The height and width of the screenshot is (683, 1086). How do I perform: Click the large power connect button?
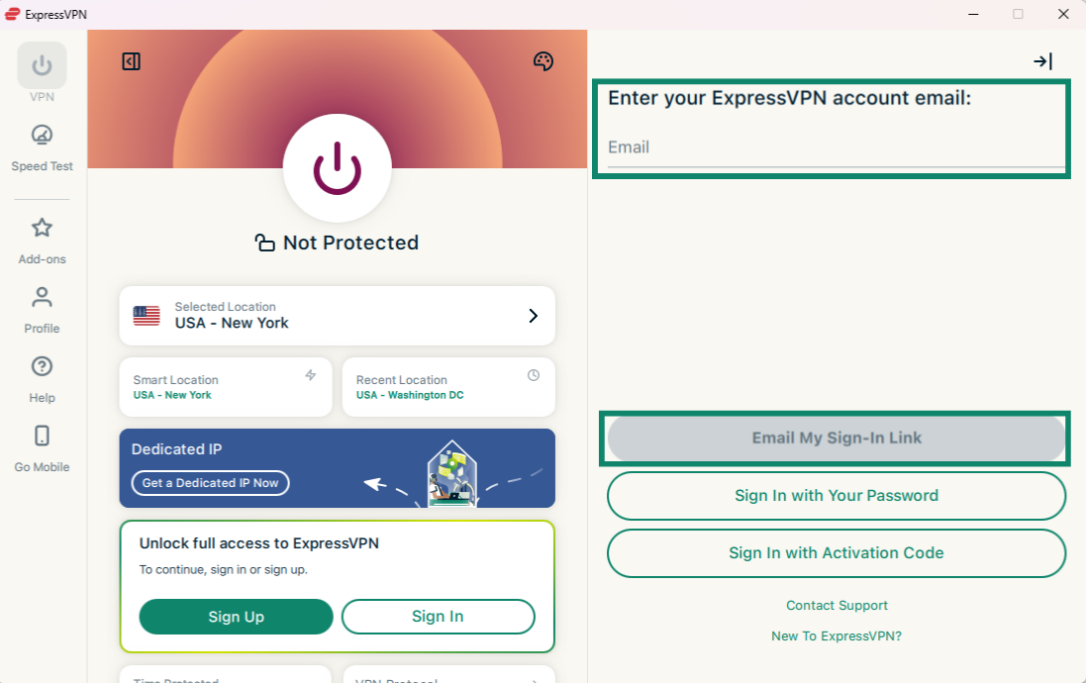[337, 167]
